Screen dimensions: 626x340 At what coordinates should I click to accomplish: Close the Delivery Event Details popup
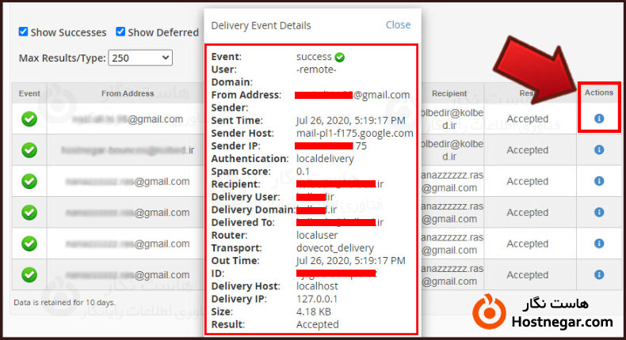[398, 25]
